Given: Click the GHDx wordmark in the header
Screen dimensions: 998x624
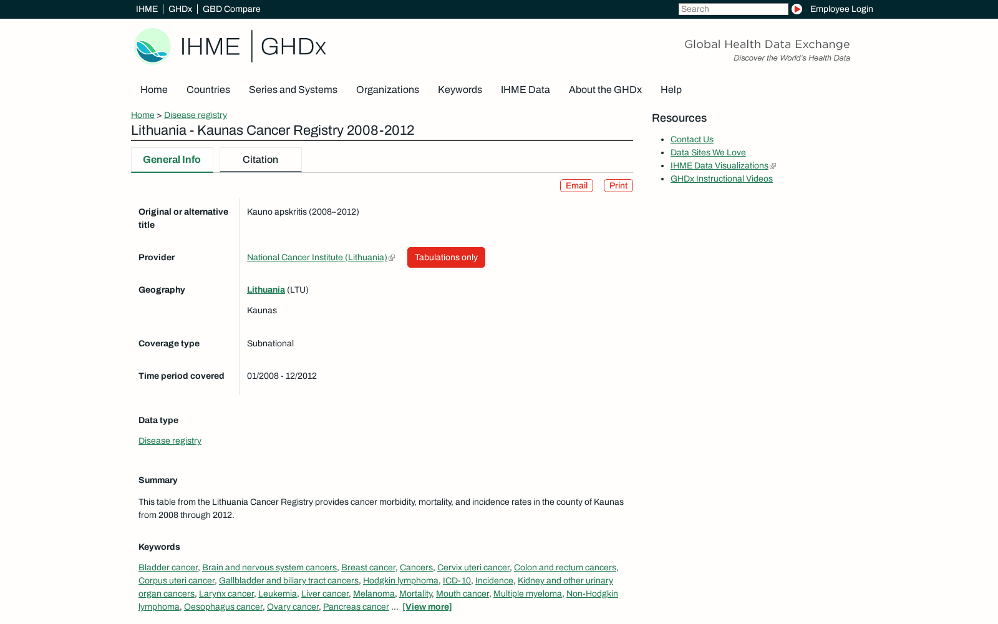Looking at the screenshot, I should tap(293, 47).
